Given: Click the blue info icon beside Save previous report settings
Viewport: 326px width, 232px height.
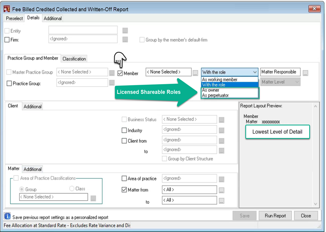Looking at the screenshot, I should tap(7, 216).
